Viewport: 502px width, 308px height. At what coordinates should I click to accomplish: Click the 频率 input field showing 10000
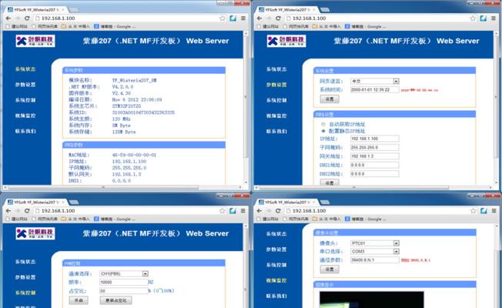pyautogui.click(x=124, y=283)
